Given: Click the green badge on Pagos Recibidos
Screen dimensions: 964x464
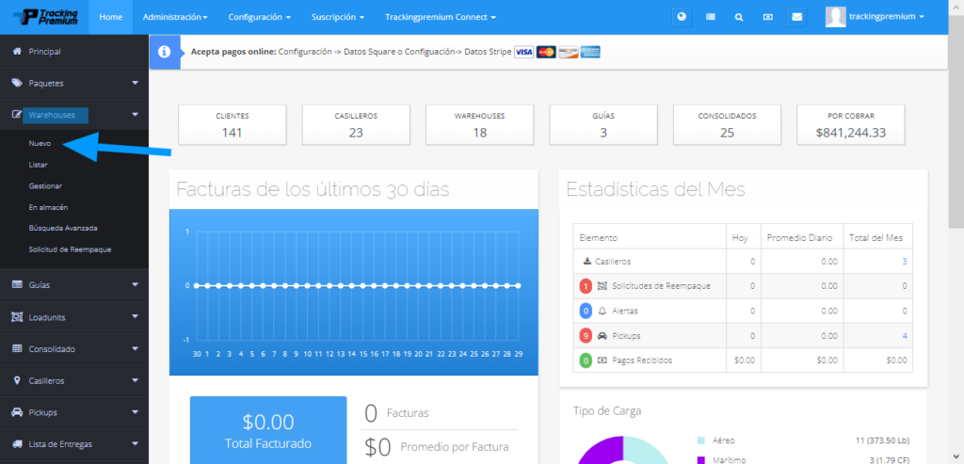Looking at the screenshot, I should pos(586,360).
